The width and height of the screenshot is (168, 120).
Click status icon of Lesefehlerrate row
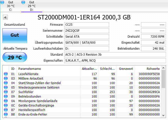point(6,74)
